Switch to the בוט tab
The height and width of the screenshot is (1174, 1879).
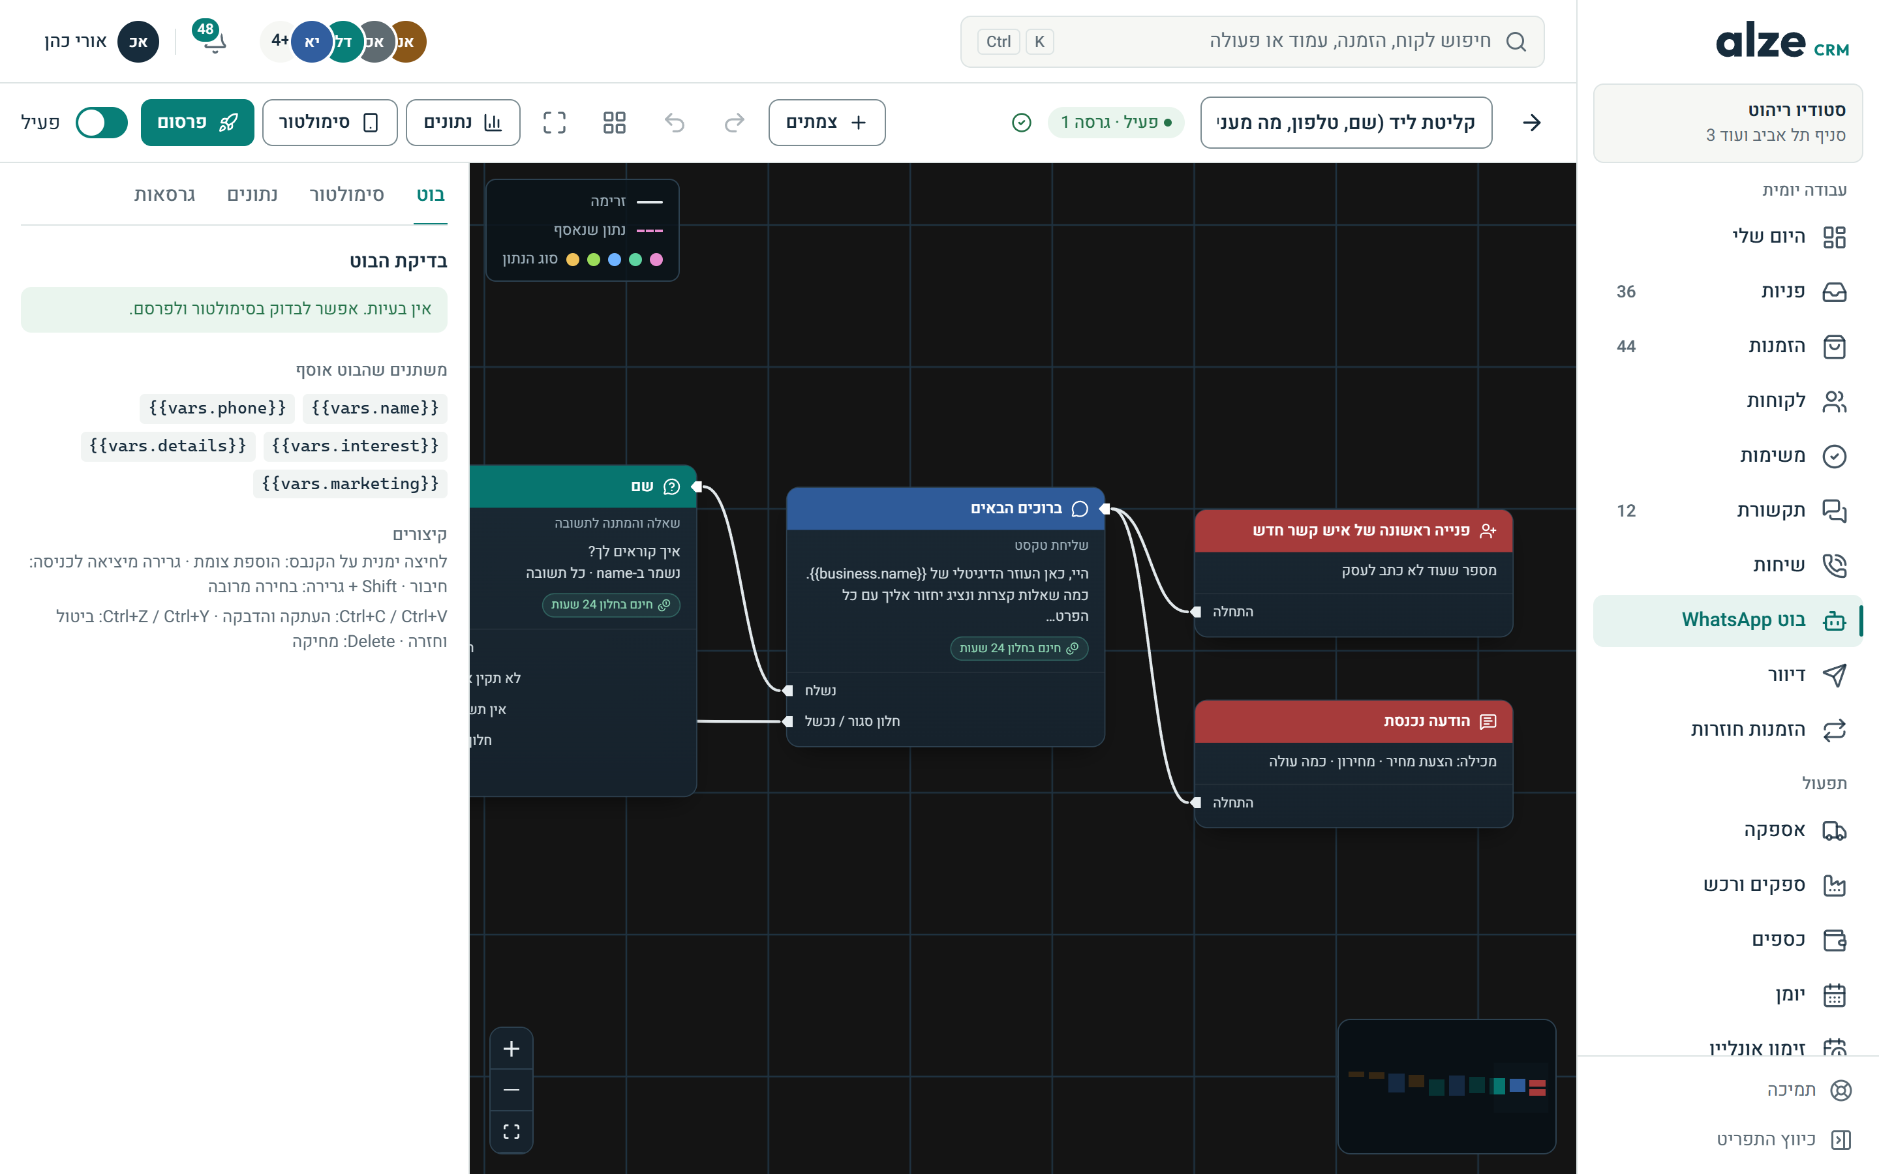pos(430,194)
